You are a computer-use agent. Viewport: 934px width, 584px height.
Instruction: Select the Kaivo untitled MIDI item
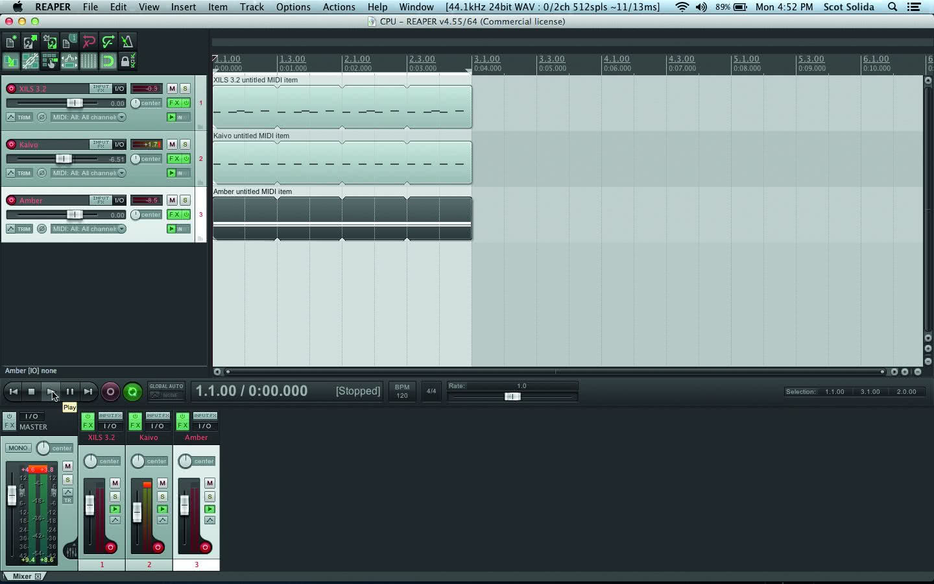click(342, 163)
